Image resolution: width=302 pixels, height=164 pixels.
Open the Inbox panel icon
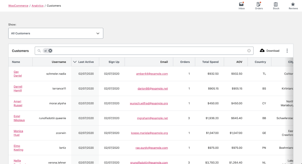click(242, 6)
